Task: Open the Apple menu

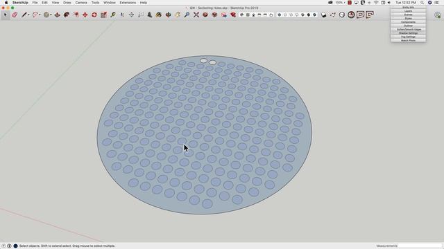Action: tap(6, 3)
